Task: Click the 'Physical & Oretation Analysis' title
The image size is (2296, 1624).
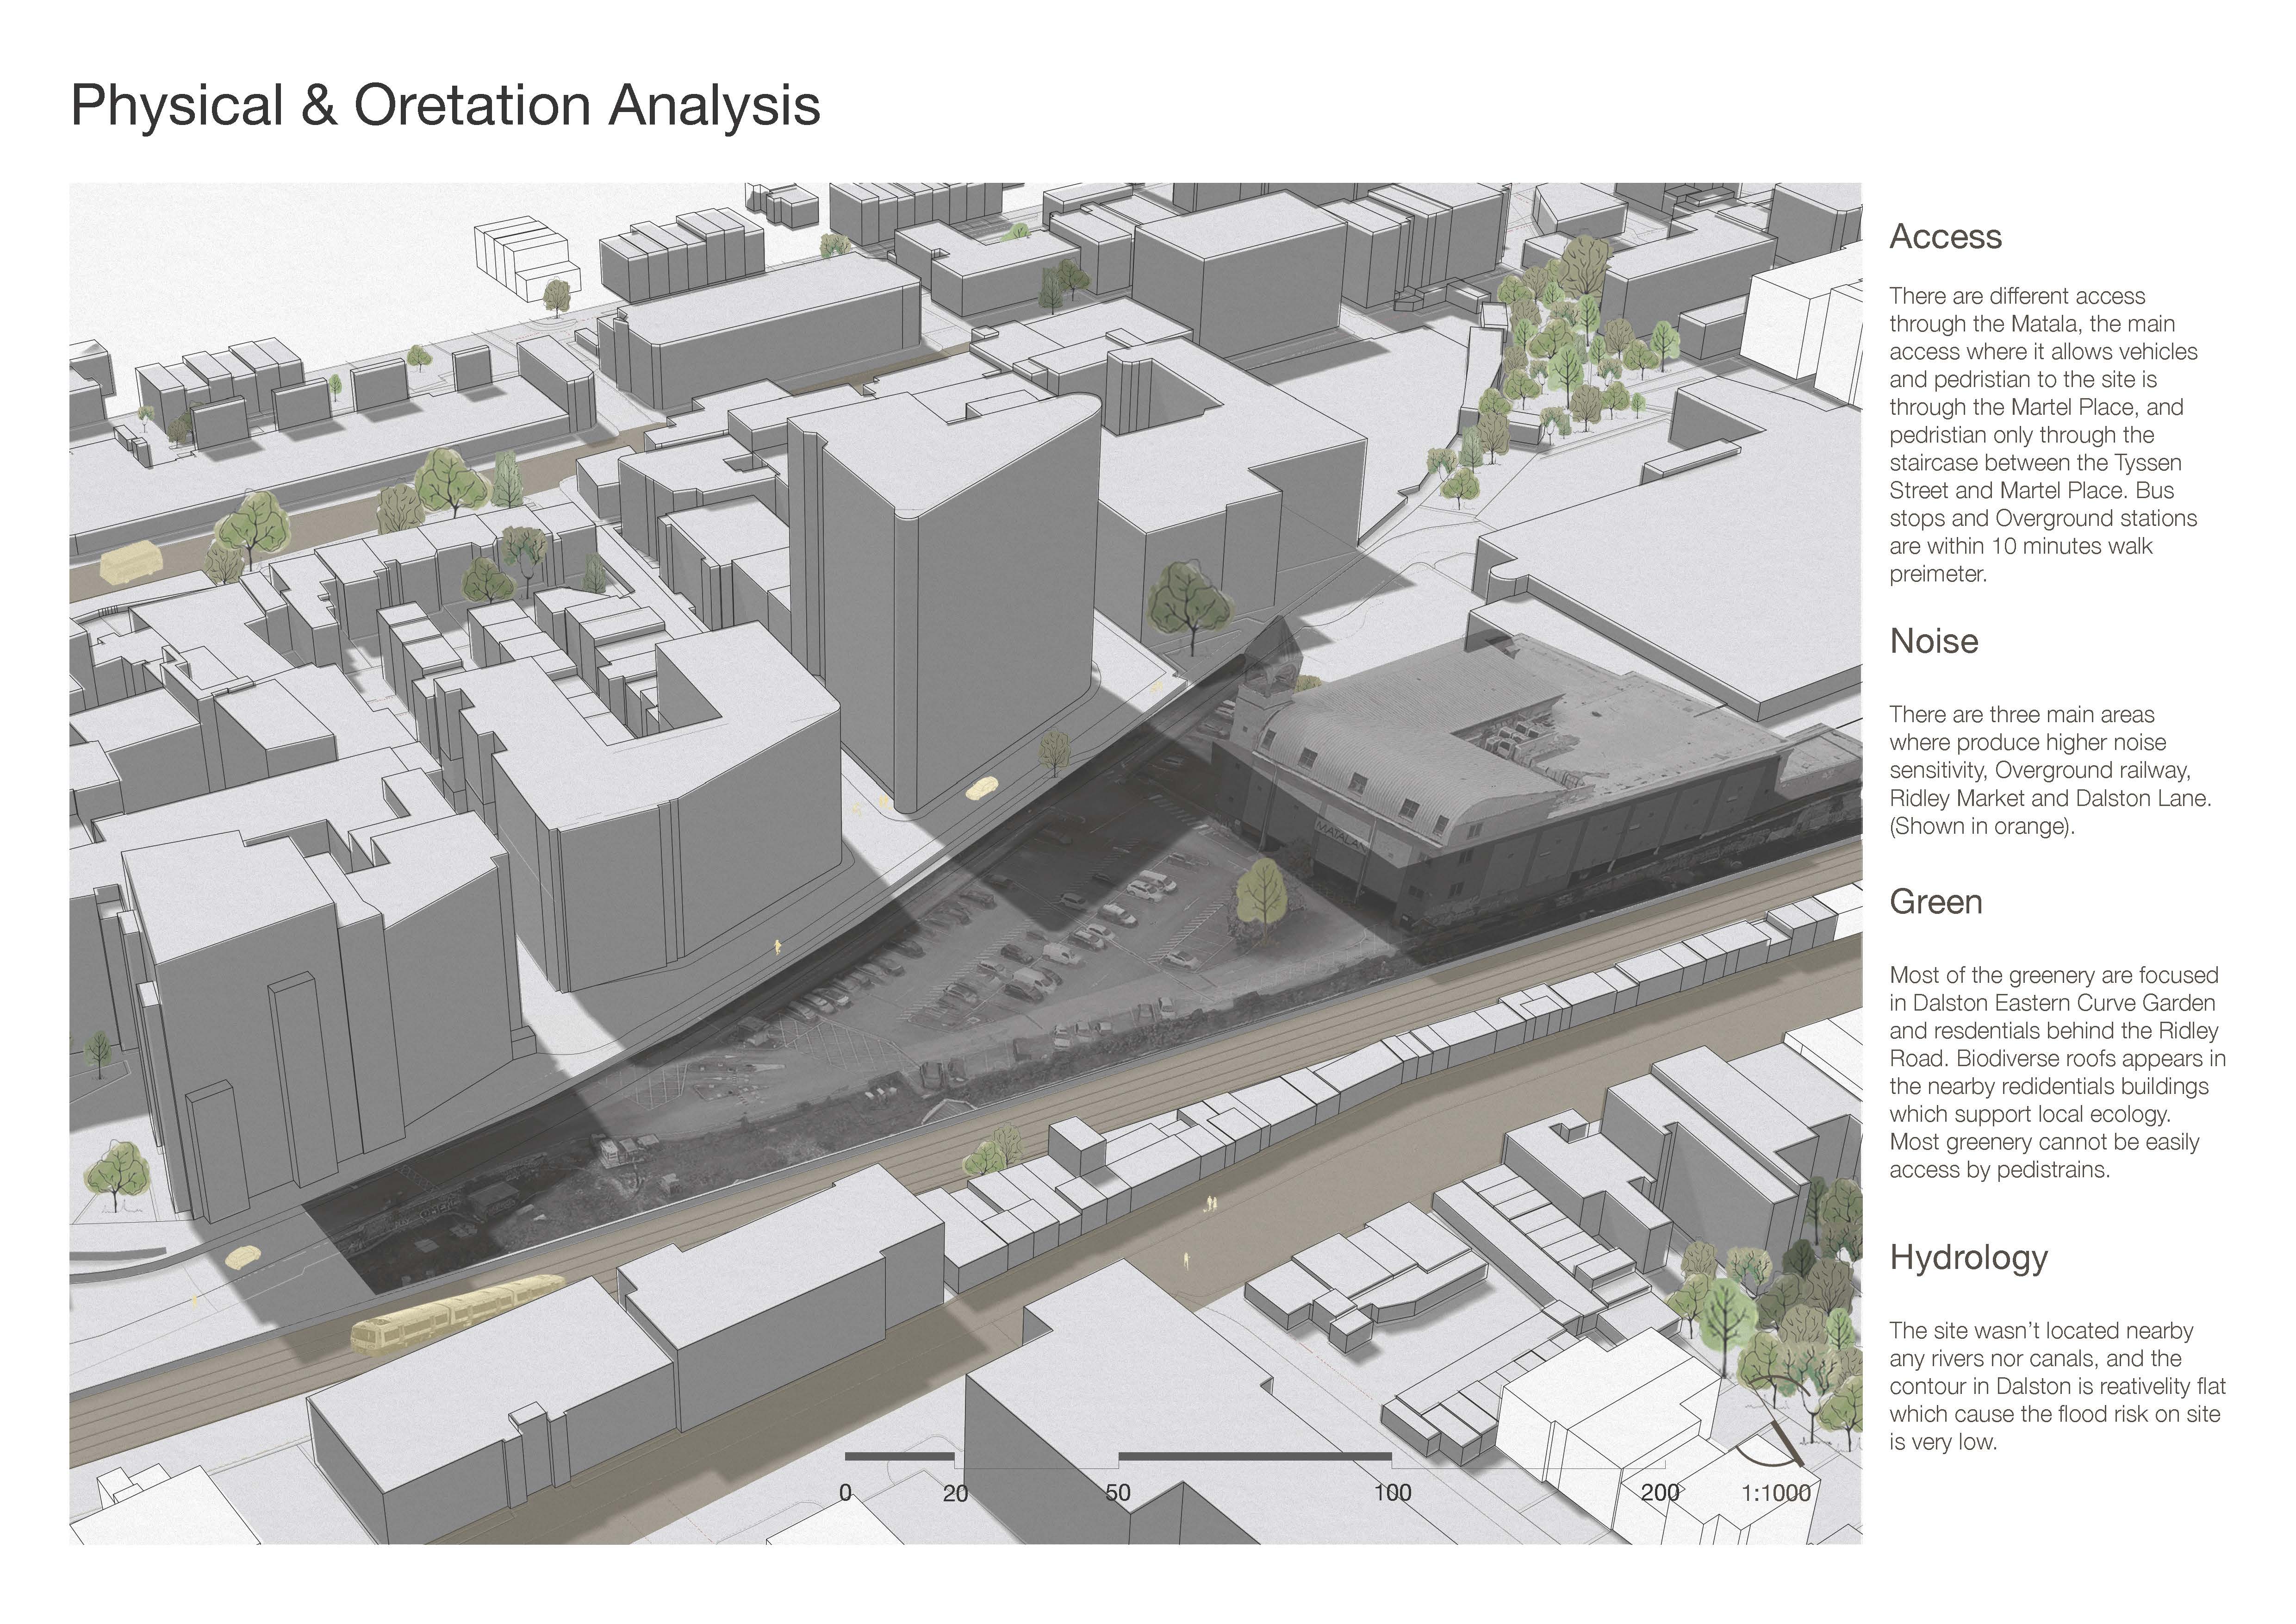Action: (445, 105)
